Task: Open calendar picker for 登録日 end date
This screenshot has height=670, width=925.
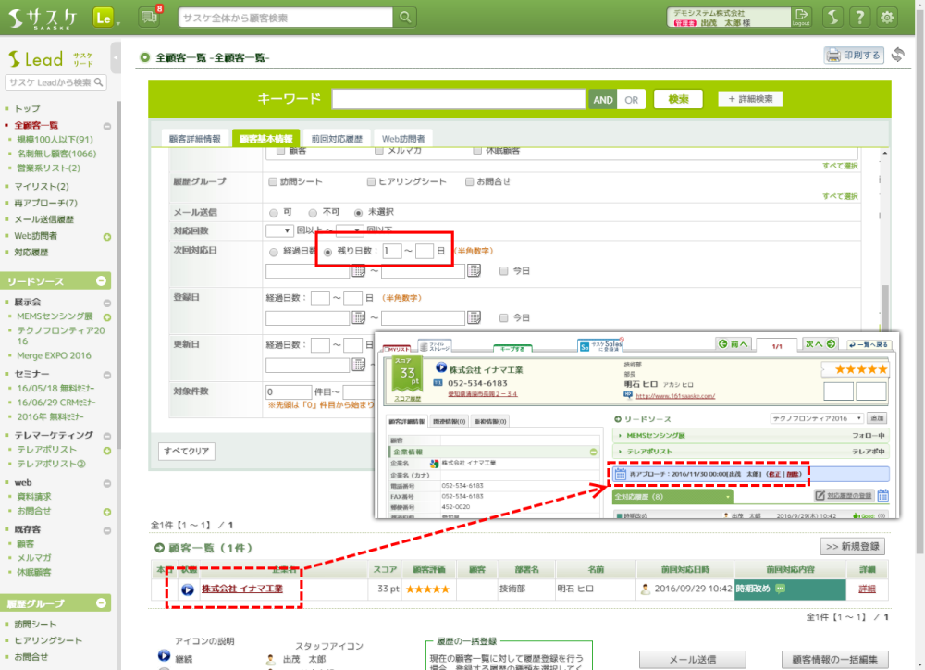Action: pyautogui.click(x=474, y=318)
